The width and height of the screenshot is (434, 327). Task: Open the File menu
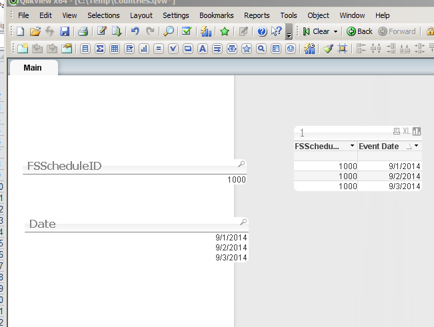(23, 15)
